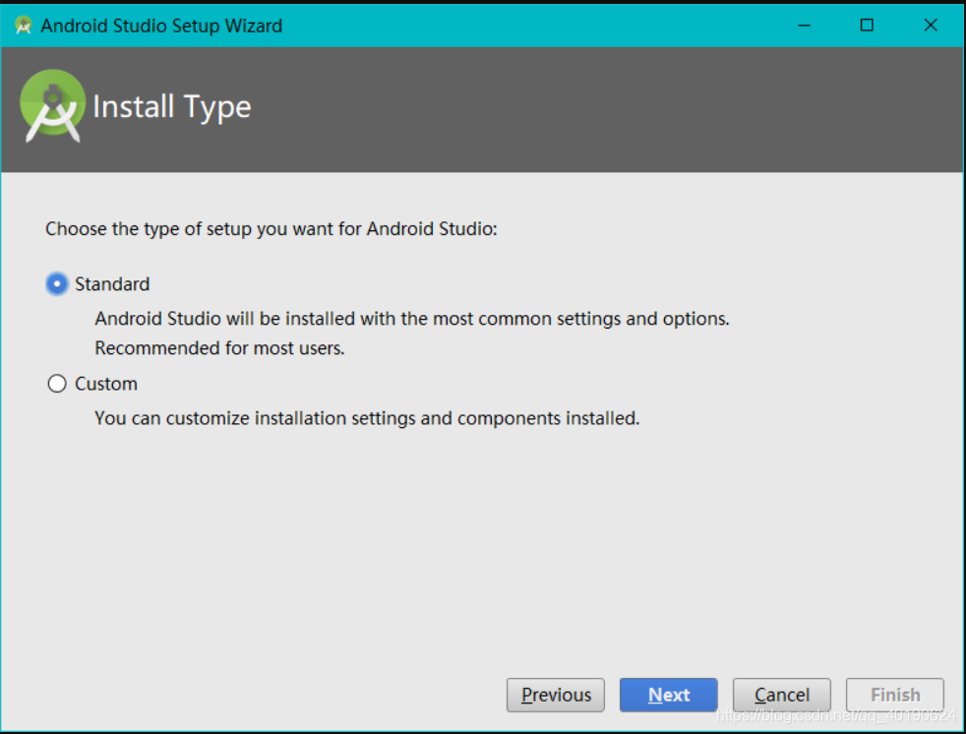The image size is (966, 734).
Task: Click the 'Standard' option label
Action: (112, 284)
